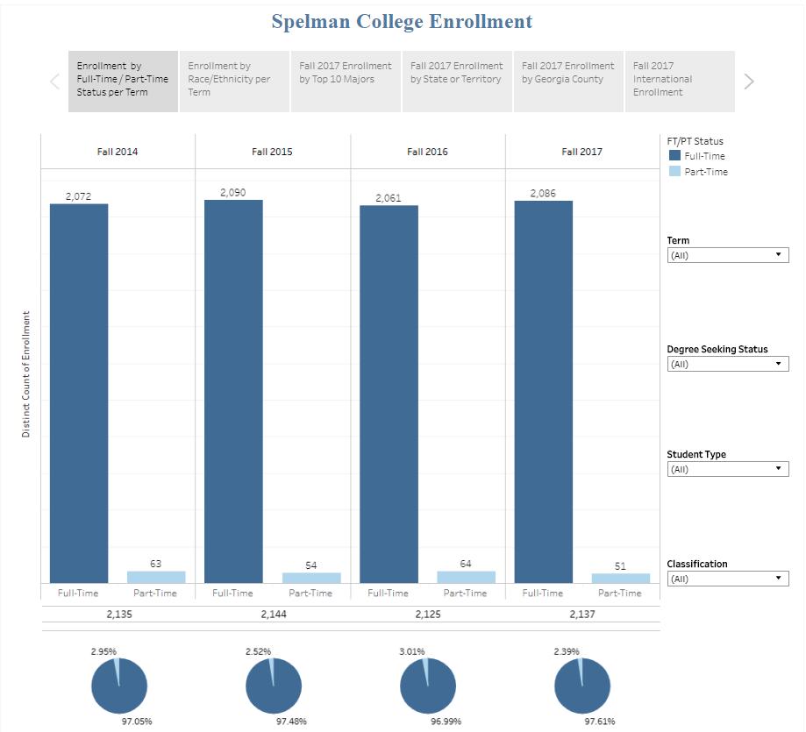Open Fall 2017 Enrollment by Top 10 Majors tab
806x732 pixels.
click(x=346, y=82)
